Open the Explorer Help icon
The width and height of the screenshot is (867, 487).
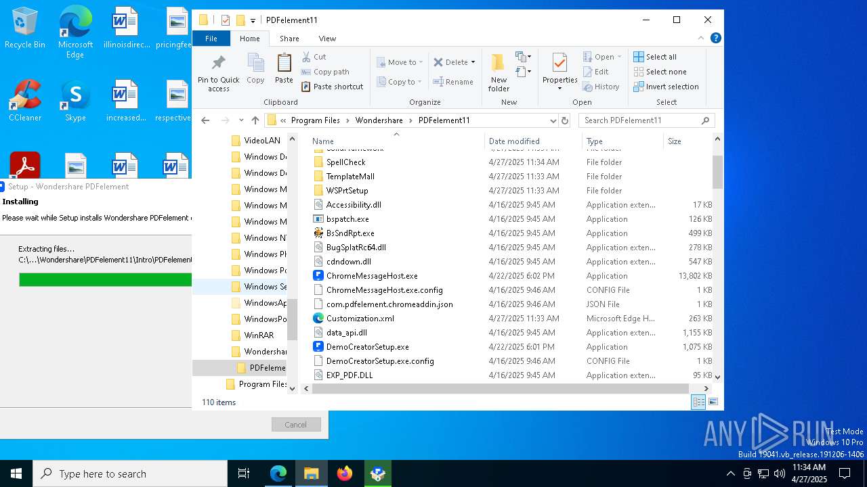pos(715,39)
